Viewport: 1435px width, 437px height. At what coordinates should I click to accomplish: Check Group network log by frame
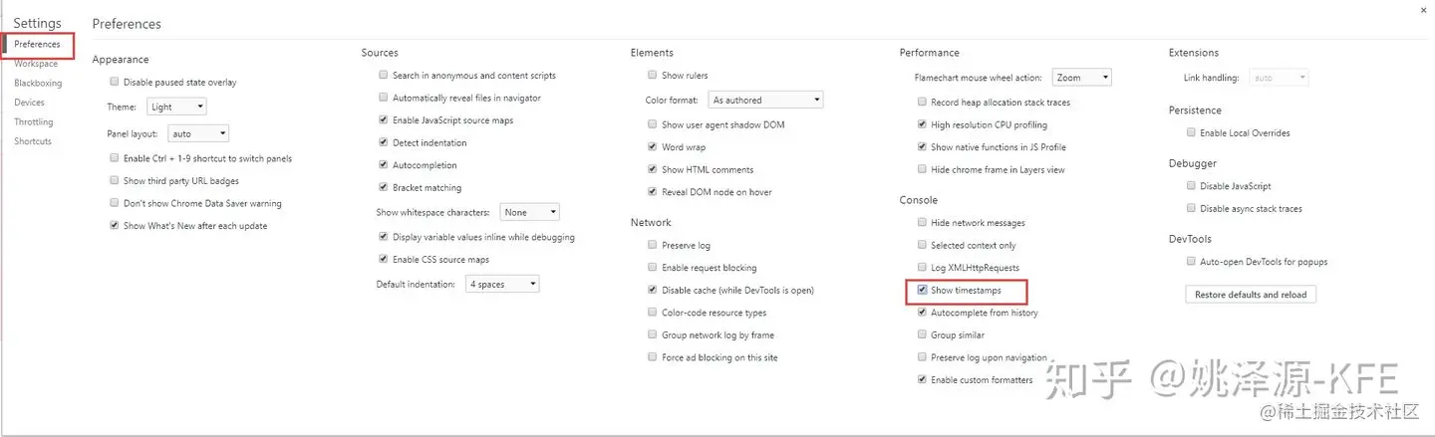pos(653,335)
